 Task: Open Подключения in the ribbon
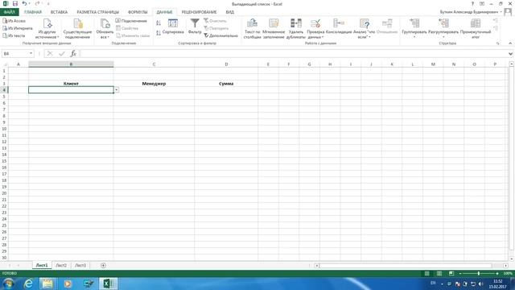coord(131,21)
